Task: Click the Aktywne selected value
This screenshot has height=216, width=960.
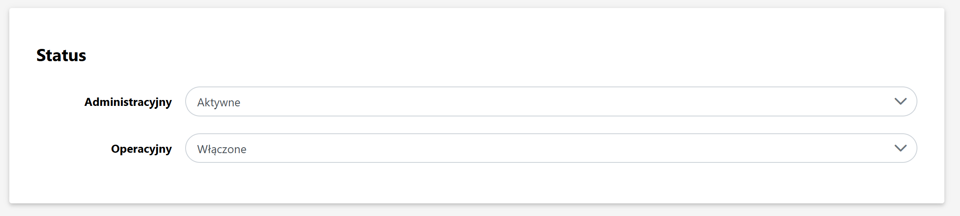Action: [218, 103]
